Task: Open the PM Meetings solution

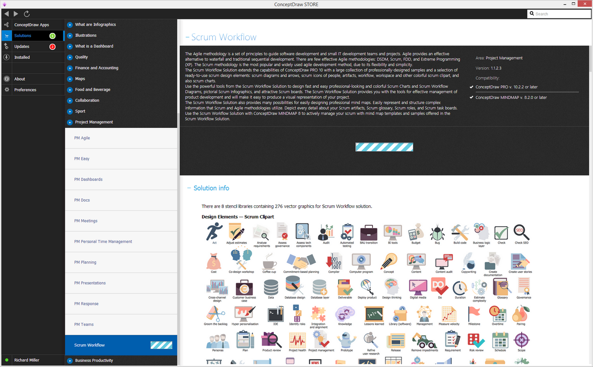Action: click(x=121, y=221)
